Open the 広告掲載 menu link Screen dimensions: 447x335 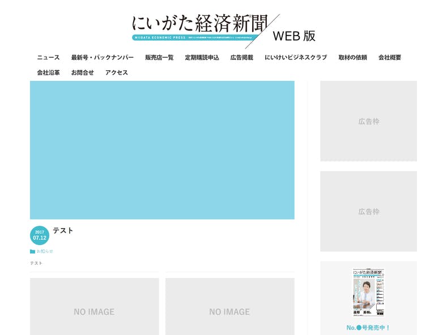click(x=241, y=58)
